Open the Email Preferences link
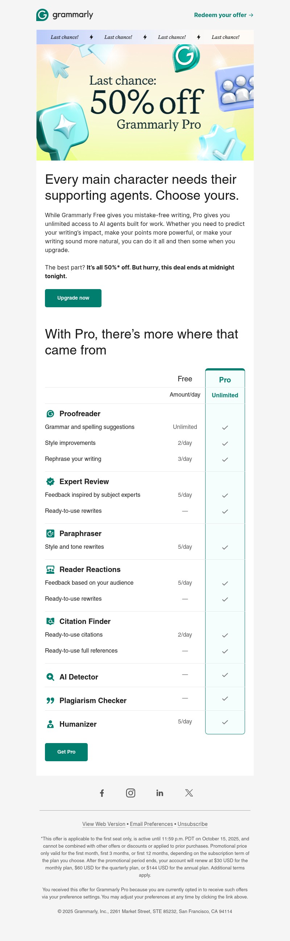The width and height of the screenshot is (290, 941). point(152,824)
